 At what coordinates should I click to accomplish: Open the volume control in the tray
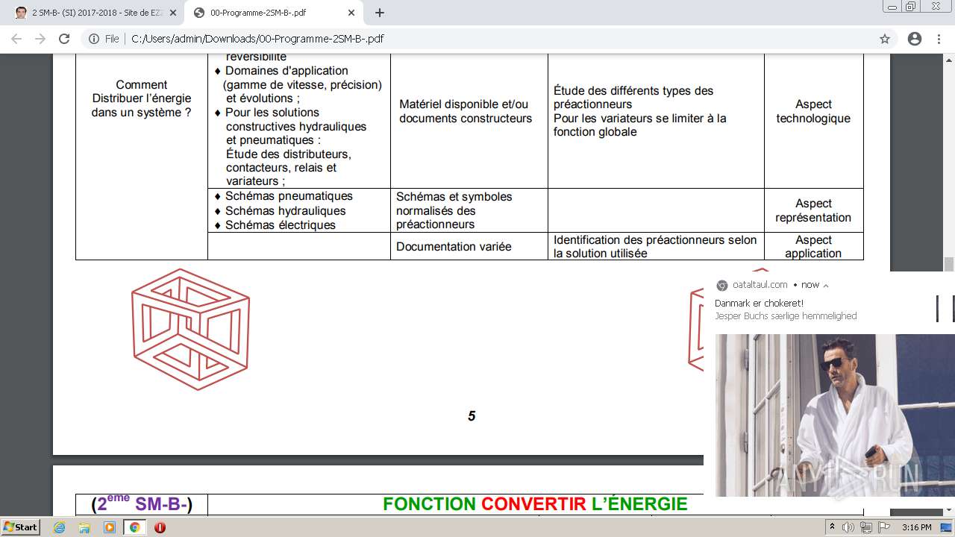(850, 527)
